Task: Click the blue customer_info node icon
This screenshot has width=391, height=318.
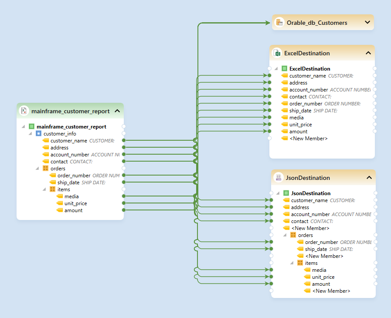Action: (38, 133)
